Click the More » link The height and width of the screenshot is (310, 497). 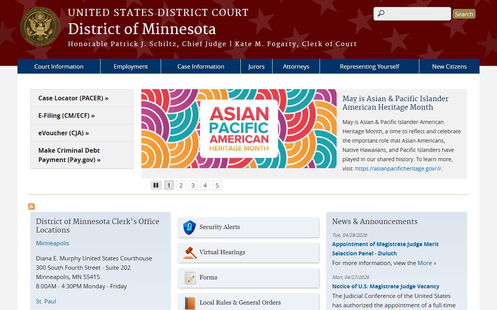coord(427,263)
